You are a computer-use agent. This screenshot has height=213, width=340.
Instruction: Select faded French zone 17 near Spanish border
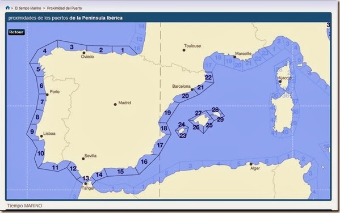click(208, 65)
